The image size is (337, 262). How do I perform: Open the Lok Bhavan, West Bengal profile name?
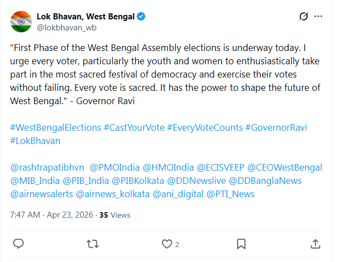click(x=86, y=17)
